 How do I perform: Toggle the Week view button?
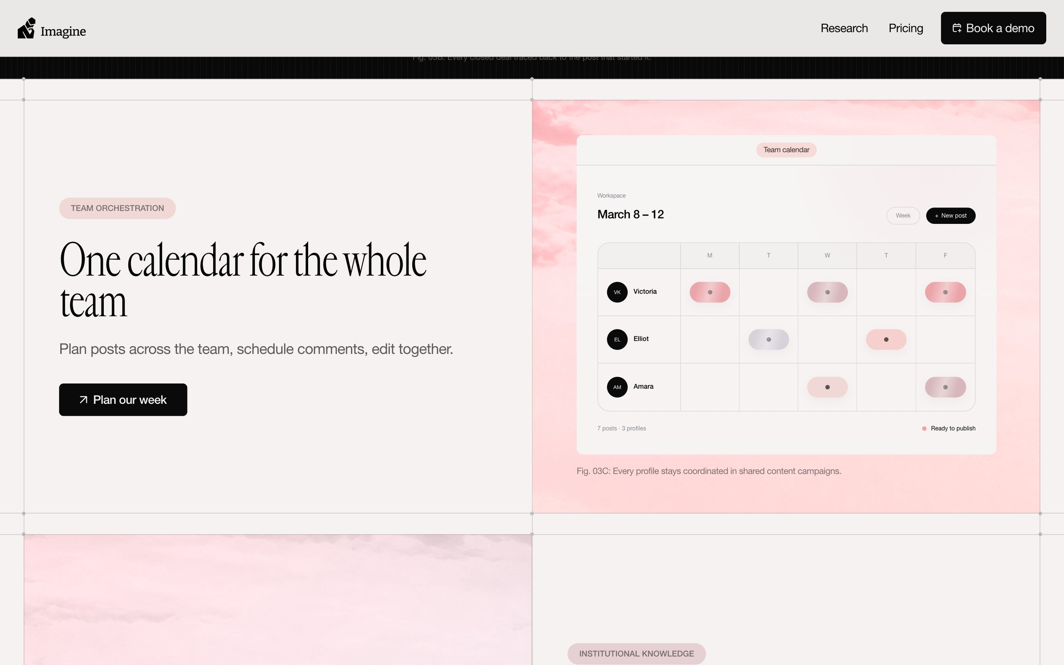point(903,215)
